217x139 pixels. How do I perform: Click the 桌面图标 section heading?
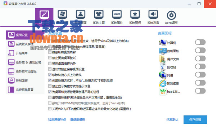coord(165,33)
